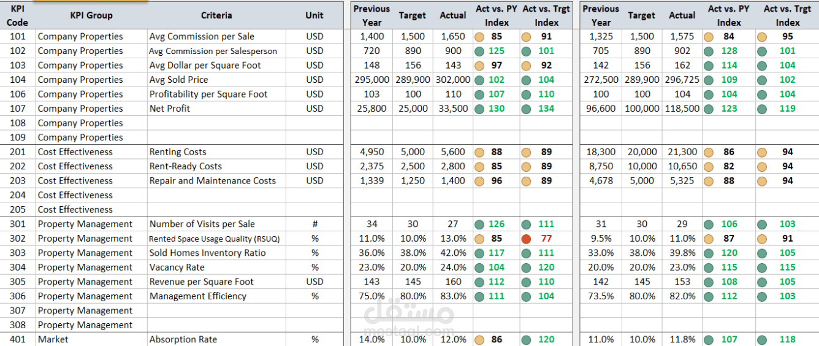Viewport: 819px width, 346px height.
Task: Click the green circle beside index 119
Action: click(x=762, y=109)
